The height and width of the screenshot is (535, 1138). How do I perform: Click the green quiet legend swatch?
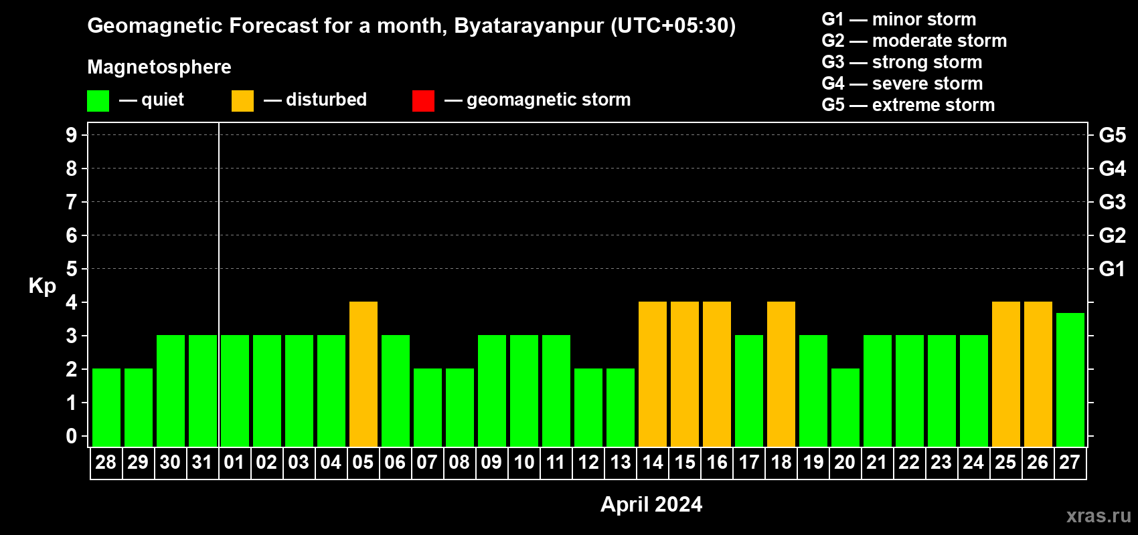point(98,101)
